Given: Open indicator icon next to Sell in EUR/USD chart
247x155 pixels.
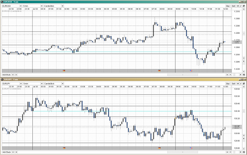Looking at the screenshot, I should tap(238, 6).
